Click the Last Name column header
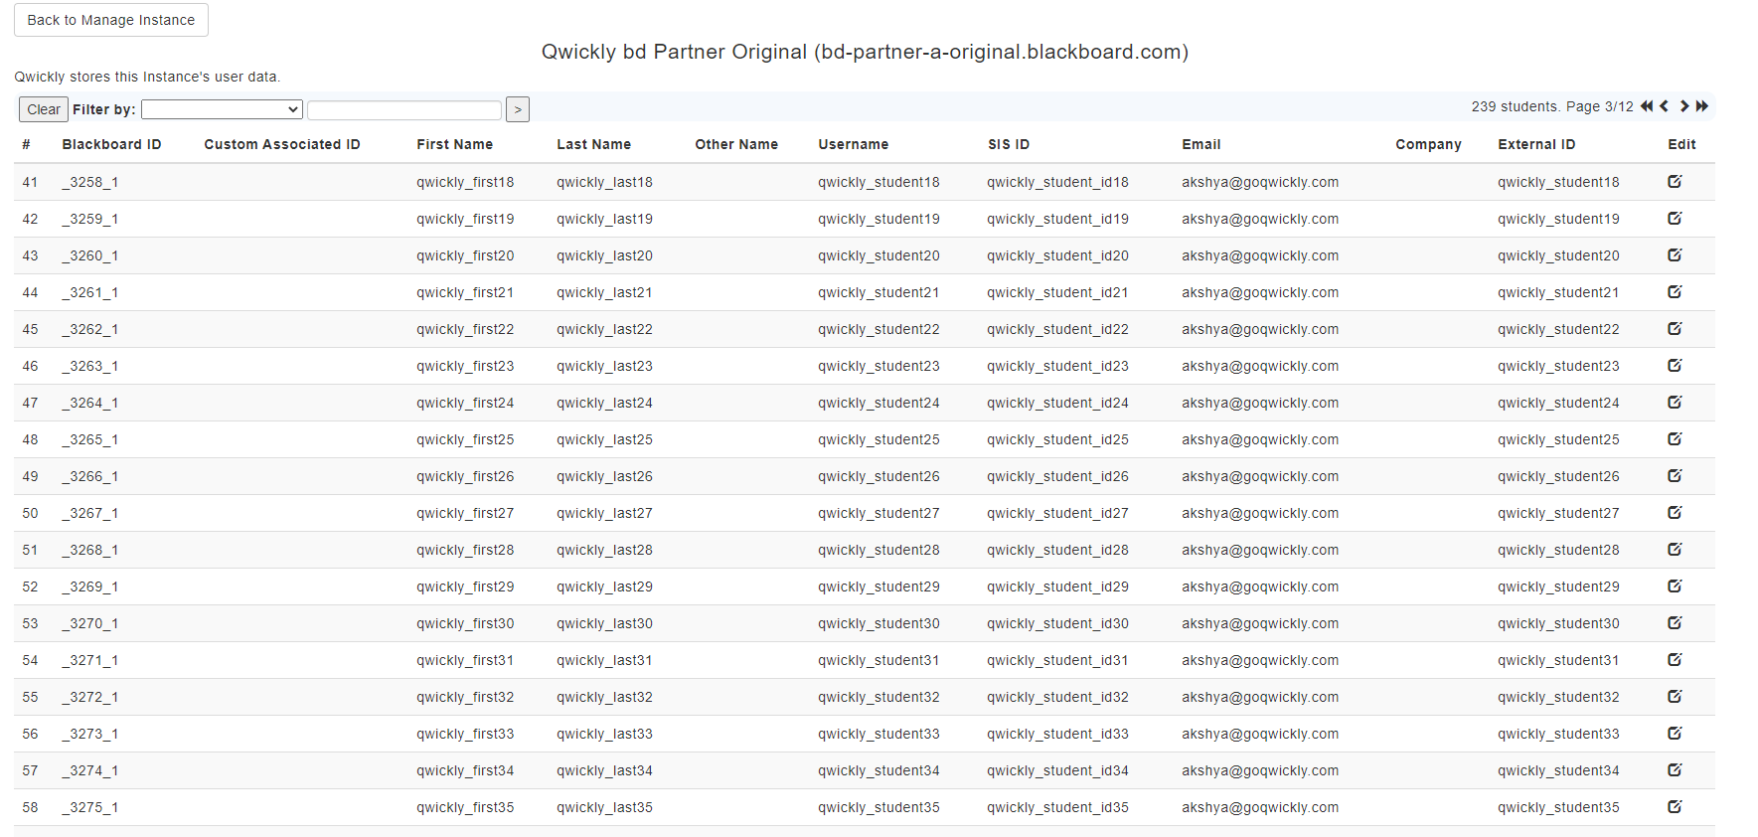Viewport: 1758px width, 837px height. point(593,144)
